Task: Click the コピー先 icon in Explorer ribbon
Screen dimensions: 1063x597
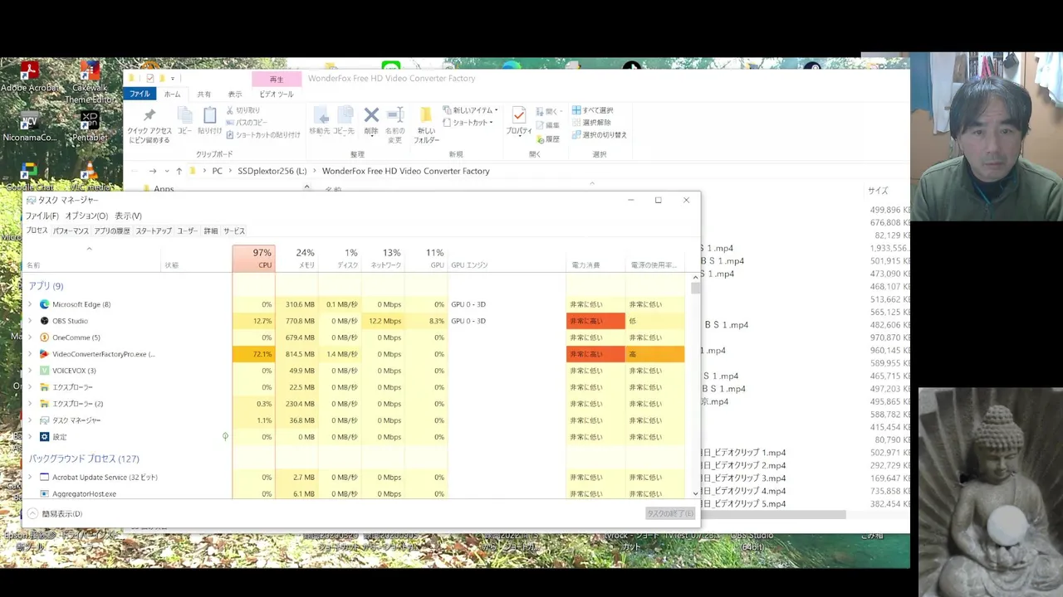Action: click(x=345, y=115)
